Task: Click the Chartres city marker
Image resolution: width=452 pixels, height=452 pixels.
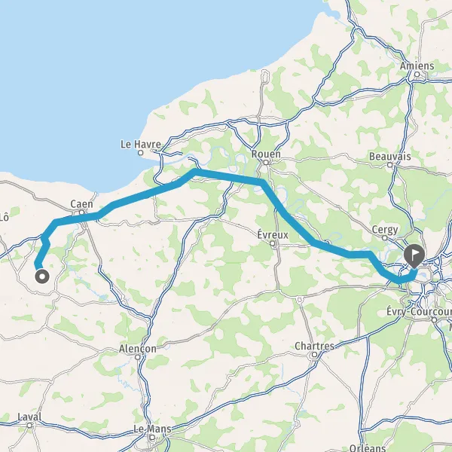Action: point(314,355)
